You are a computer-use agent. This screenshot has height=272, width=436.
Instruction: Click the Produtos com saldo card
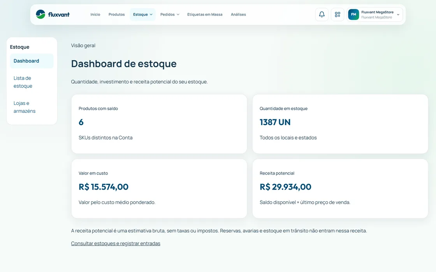(159, 124)
